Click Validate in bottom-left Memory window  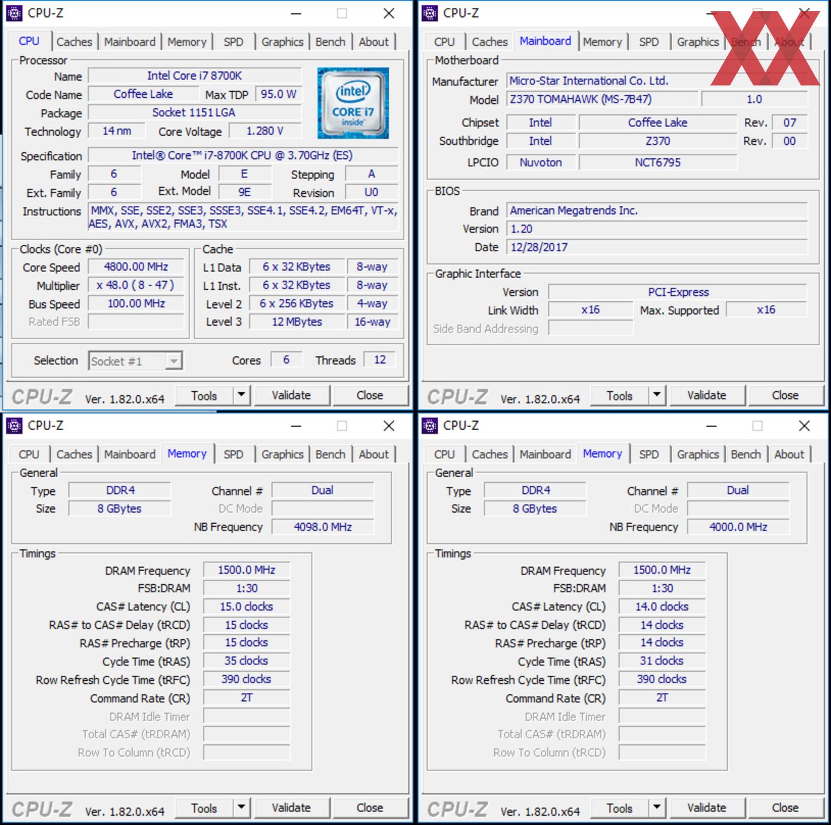[291, 808]
